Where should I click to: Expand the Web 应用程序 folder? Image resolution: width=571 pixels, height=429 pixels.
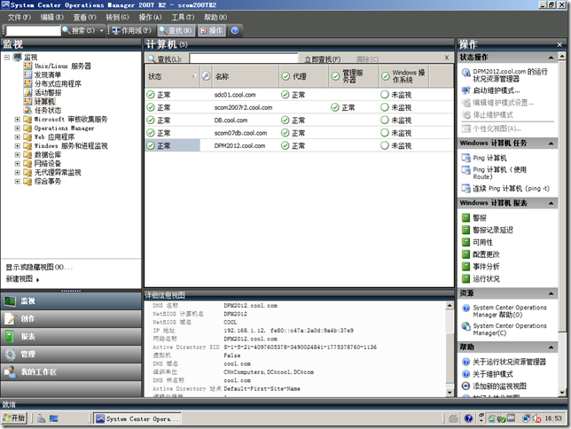click(x=17, y=136)
